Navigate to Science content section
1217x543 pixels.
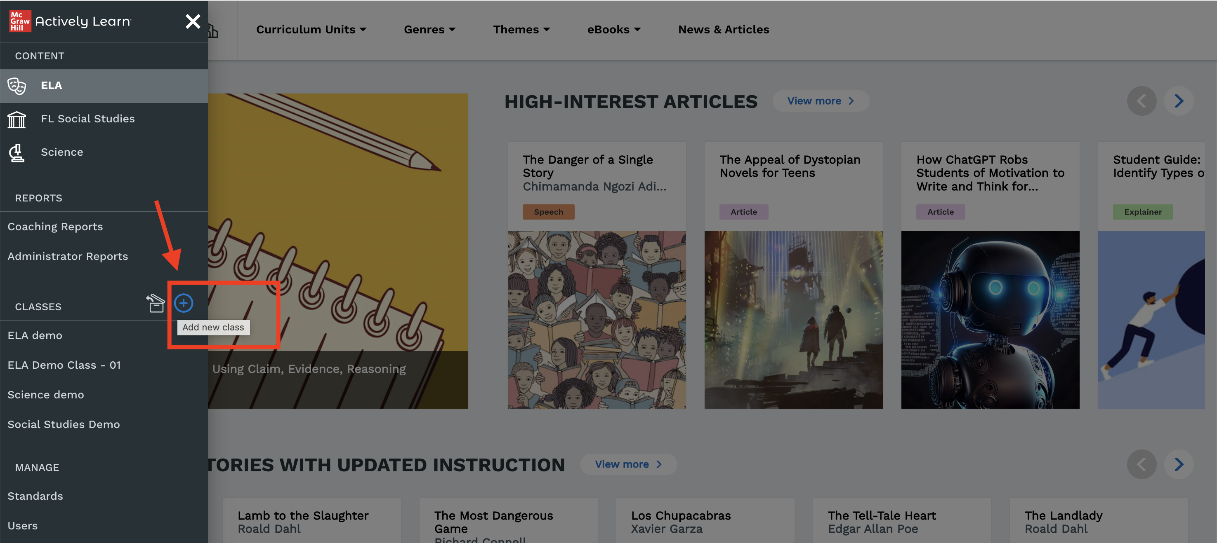pyautogui.click(x=62, y=152)
